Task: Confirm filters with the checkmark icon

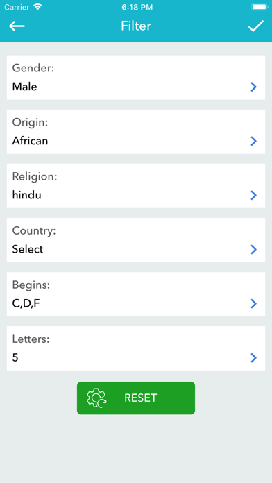Action: pyautogui.click(x=256, y=26)
